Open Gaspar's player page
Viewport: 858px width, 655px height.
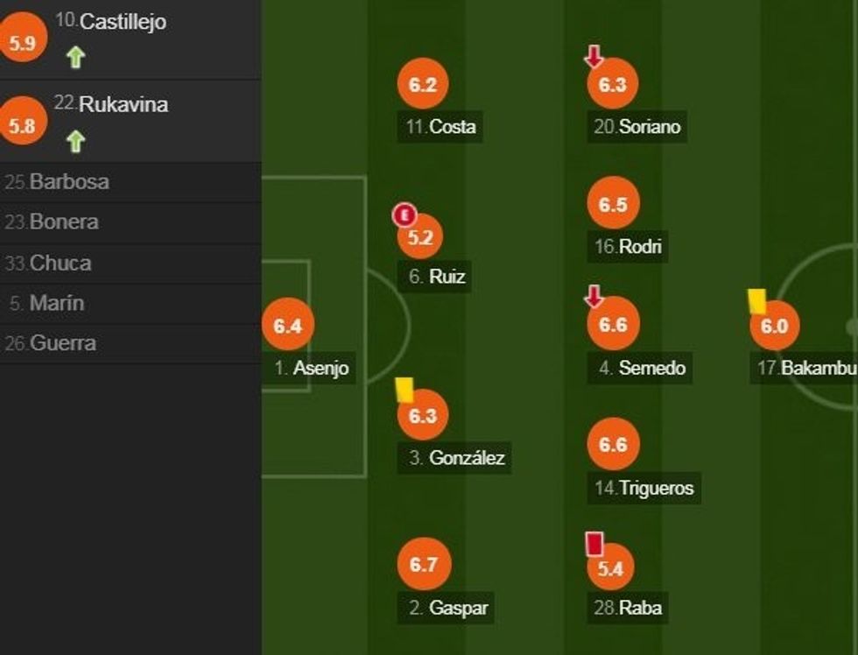tap(447, 607)
